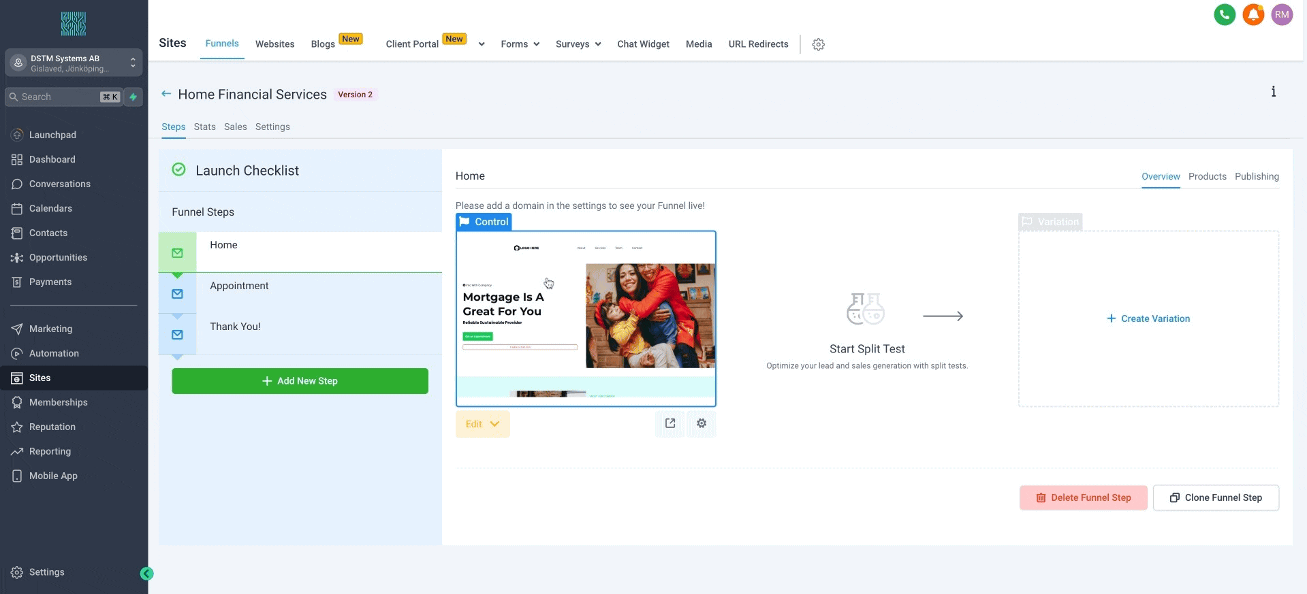Click the lightning bolt quick actions icon
The height and width of the screenshot is (594, 1307).
pyautogui.click(x=133, y=97)
